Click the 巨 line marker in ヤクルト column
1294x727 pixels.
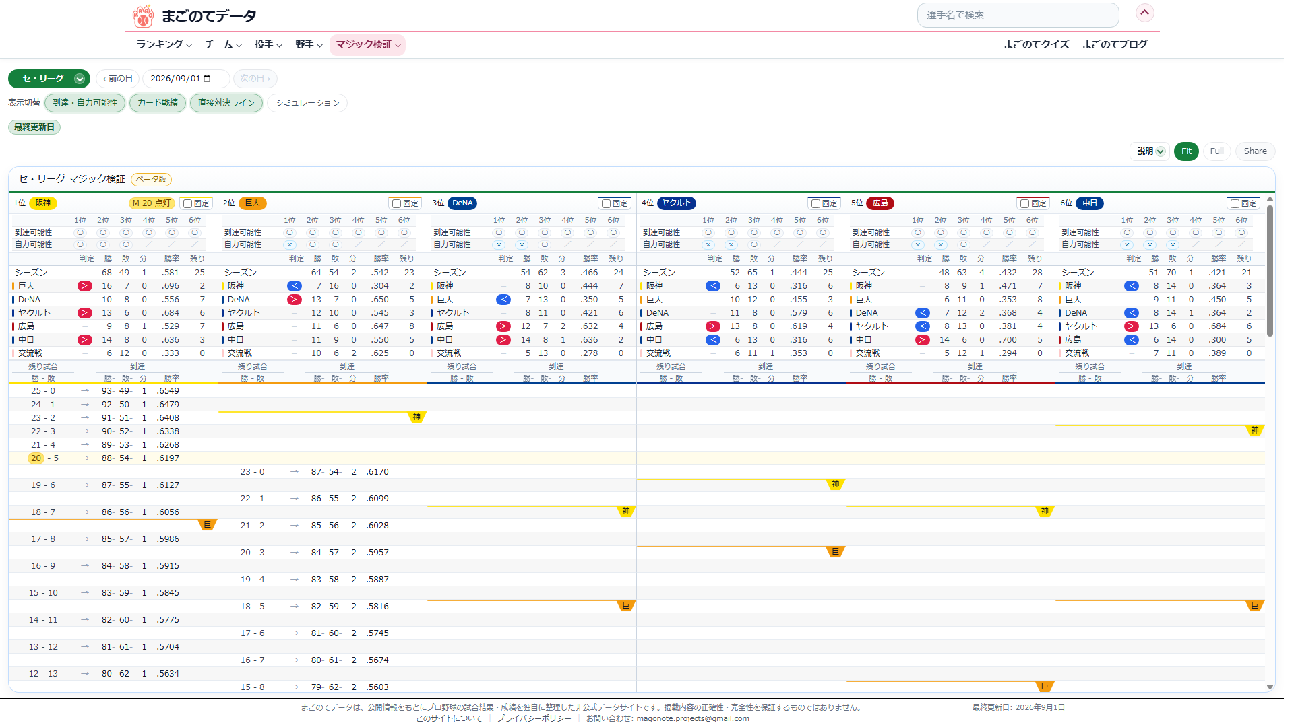(x=835, y=552)
